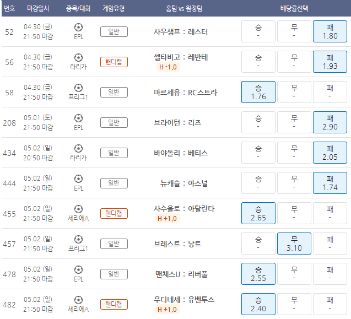Click 번호 column header
The image size is (351, 319).
(9, 8)
